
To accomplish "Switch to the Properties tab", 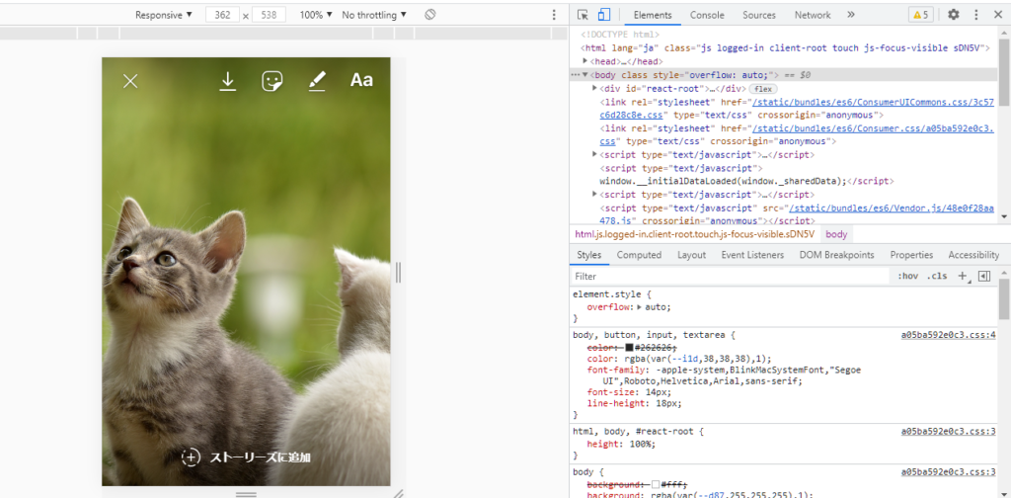I will tap(911, 255).
